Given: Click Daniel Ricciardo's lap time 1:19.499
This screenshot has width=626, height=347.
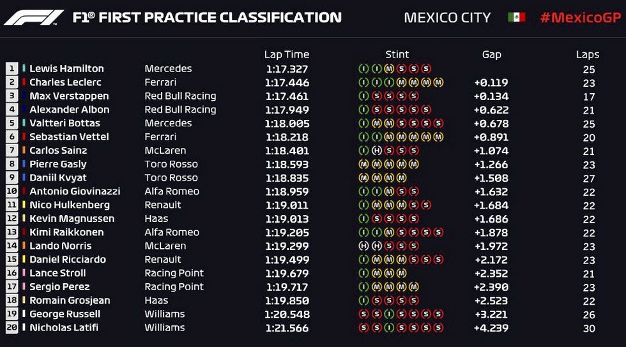Looking at the screenshot, I should click(x=287, y=260).
